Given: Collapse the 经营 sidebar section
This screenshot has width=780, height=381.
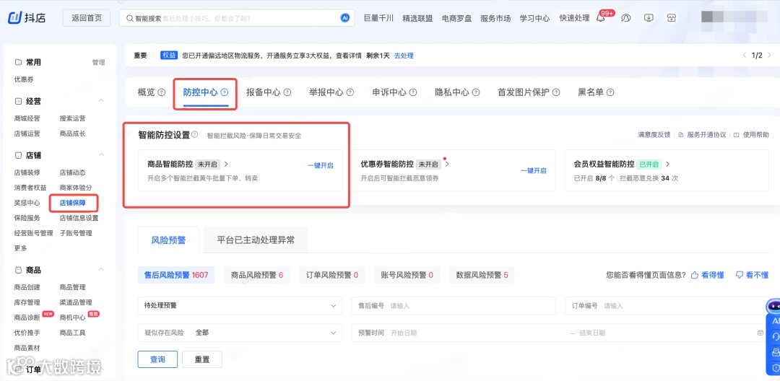Looking at the screenshot, I should point(102,101).
